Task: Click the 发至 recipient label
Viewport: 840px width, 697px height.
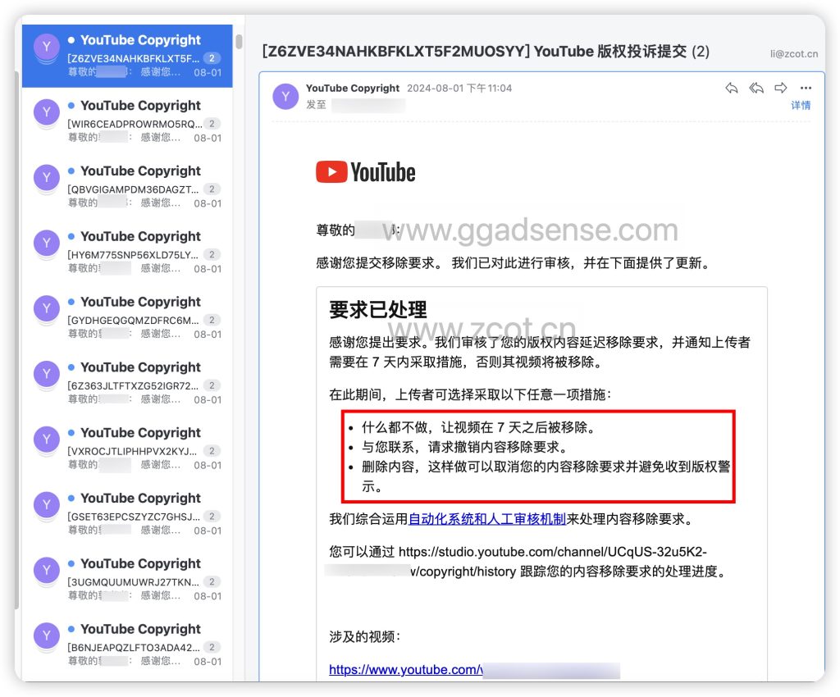Action: (316, 104)
